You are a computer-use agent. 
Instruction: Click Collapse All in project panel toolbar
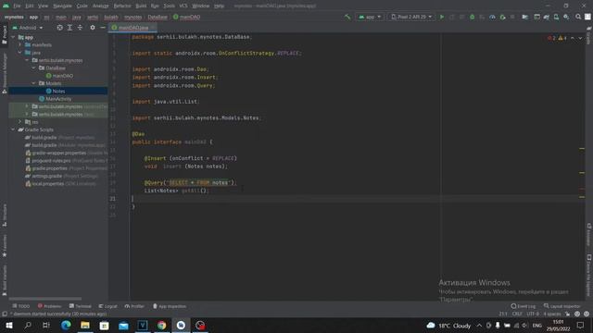[x=80, y=28]
